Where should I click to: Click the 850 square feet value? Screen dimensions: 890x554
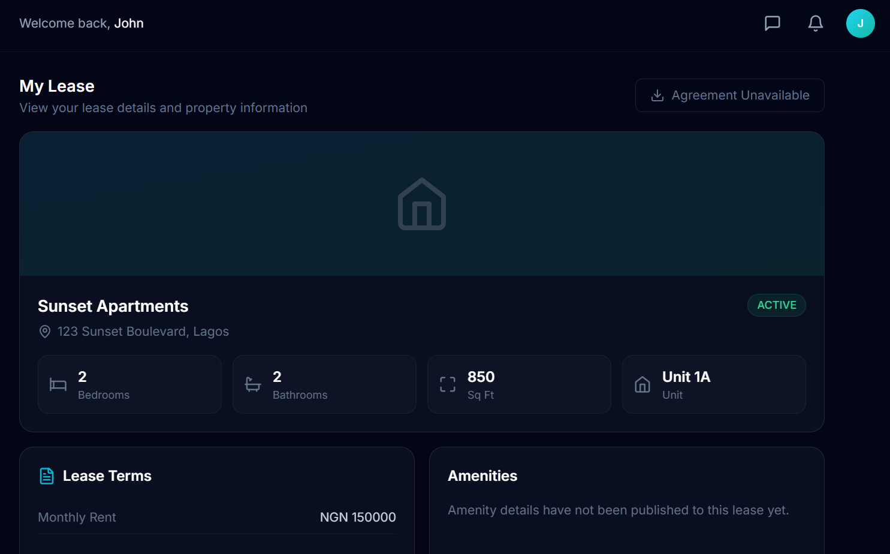[481, 377]
